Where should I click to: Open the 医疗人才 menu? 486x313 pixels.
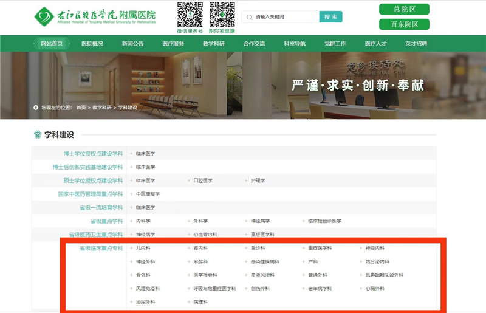pyautogui.click(x=375, y=44)
